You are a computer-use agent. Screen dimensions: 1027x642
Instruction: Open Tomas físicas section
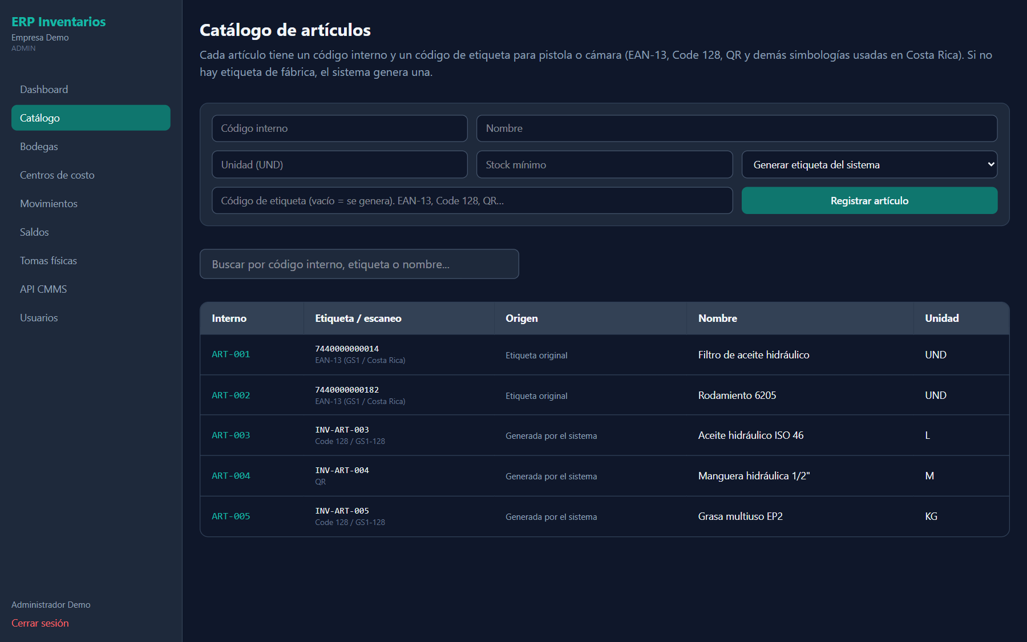coord(91,261)
